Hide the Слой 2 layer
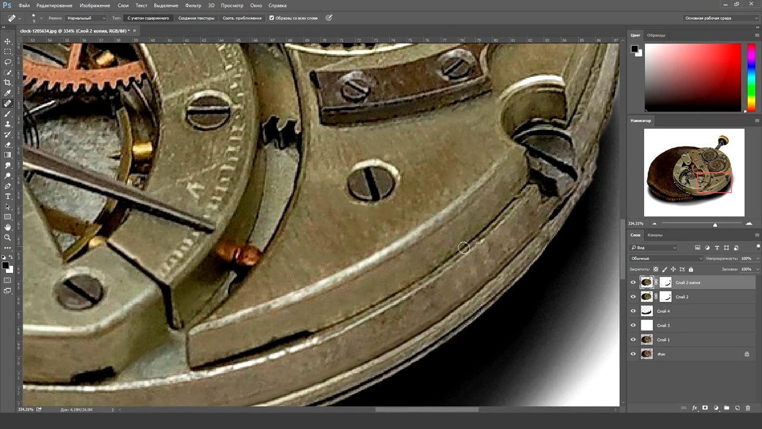762x429 pixels. coord(633,297)
